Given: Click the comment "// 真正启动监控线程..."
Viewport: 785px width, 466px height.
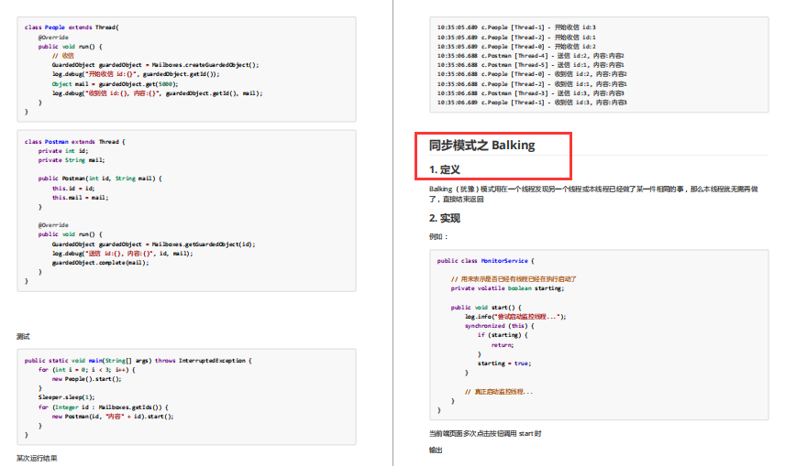Looking at the screenshot, I should click(499, 392).
